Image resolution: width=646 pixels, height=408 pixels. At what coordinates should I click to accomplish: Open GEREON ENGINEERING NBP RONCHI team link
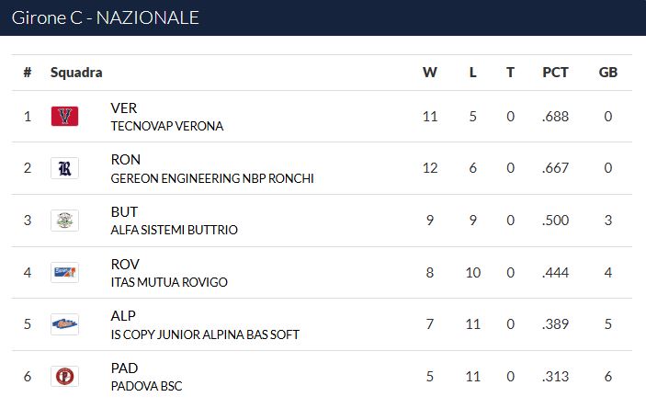pos(212,178)
